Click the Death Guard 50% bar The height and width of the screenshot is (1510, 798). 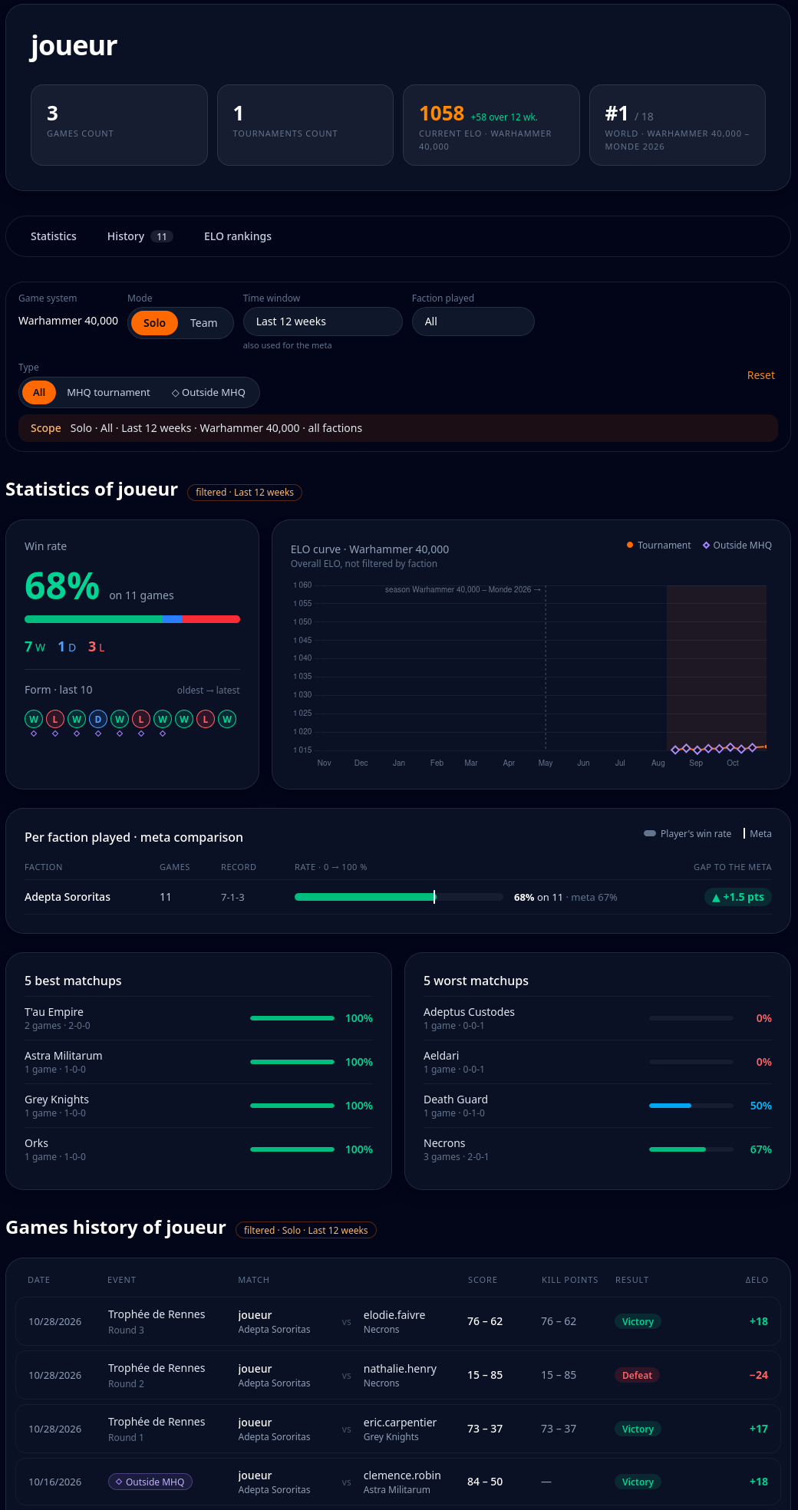691,1106
